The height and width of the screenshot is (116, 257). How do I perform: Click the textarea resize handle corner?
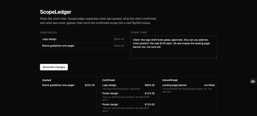click(216, 57)
